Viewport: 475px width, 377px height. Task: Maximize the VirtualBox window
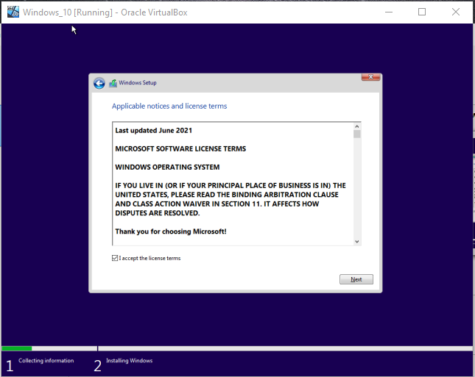click(422, 12)
